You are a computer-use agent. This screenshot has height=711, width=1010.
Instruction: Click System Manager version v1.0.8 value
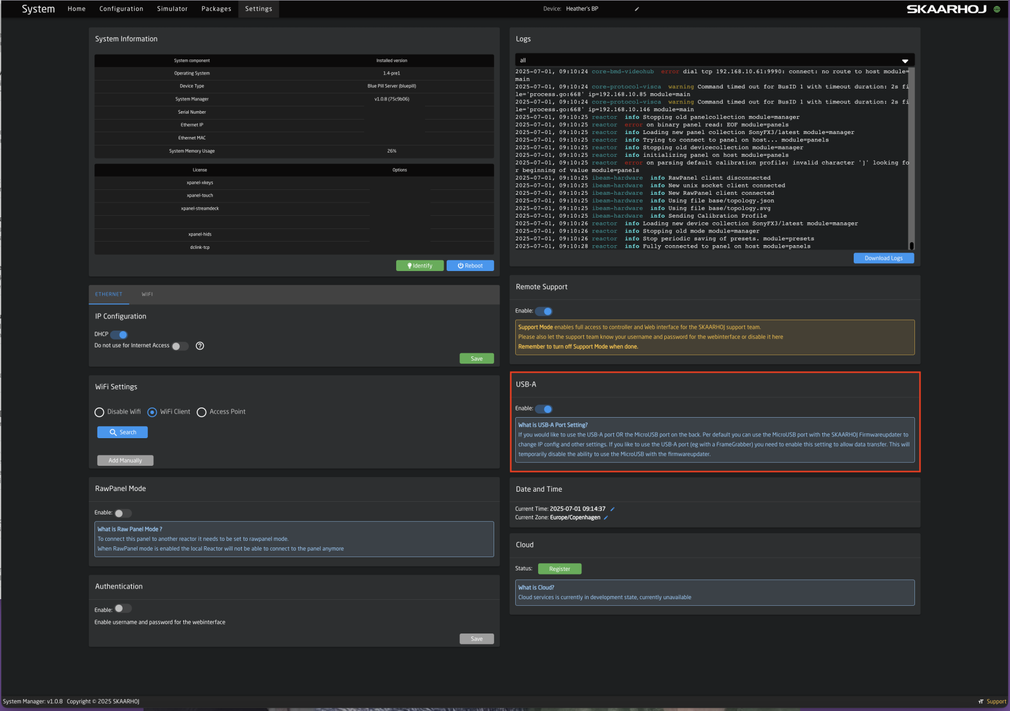392,99
